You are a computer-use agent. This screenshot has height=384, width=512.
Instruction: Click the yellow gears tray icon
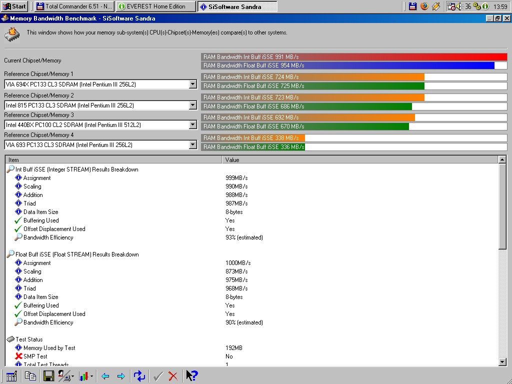click(x=476, y=6)
